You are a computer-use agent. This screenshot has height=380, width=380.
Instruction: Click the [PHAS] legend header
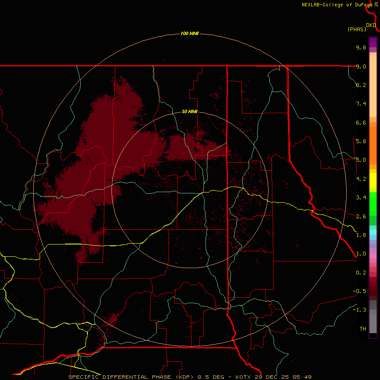click(357, 30)
